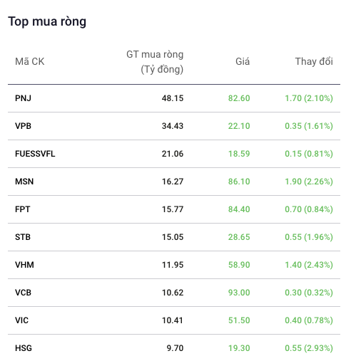Open the VPB stock ticker
This screenshot has width=341, height=356.
tap(23, 126)
